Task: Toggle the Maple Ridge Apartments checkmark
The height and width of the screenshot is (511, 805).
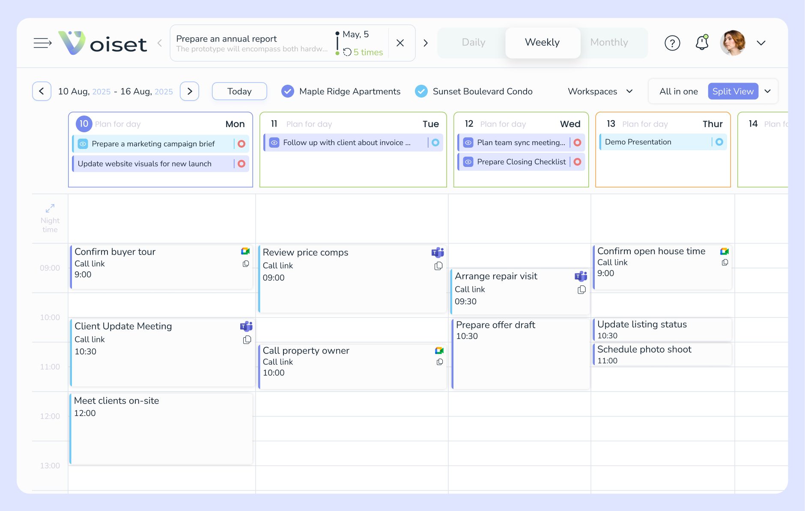Action: pyautogui.click(x=287, y=91)
